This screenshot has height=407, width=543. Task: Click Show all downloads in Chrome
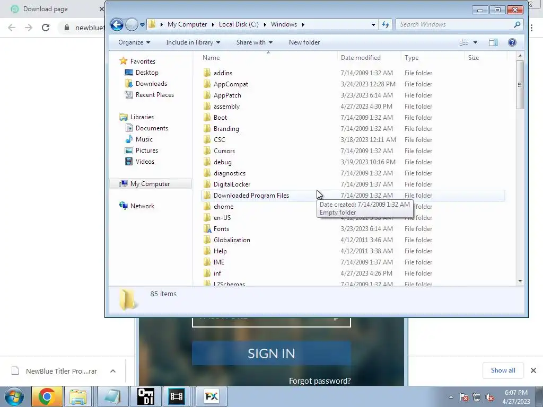[x=503, y=370]
